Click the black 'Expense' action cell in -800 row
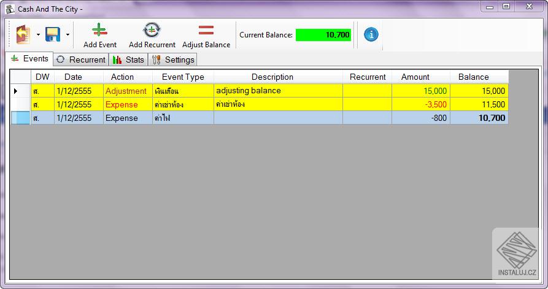This screenshot has width=548, height=289. point(128,118)
